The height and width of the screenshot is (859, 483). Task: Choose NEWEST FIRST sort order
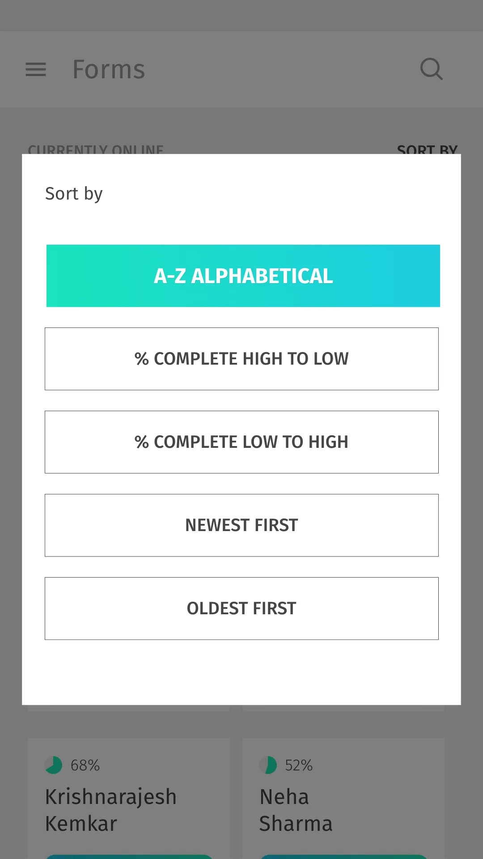pos(241,525)
